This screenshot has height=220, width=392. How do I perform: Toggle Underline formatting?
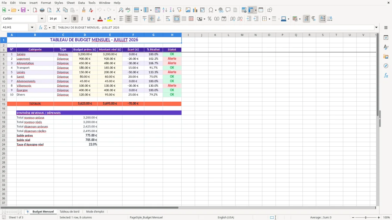tap(89, 19)
